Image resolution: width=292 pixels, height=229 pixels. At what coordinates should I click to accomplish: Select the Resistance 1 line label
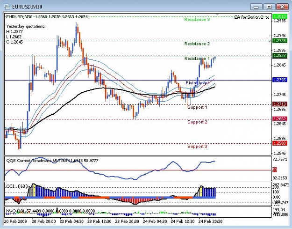click(197, 59)
